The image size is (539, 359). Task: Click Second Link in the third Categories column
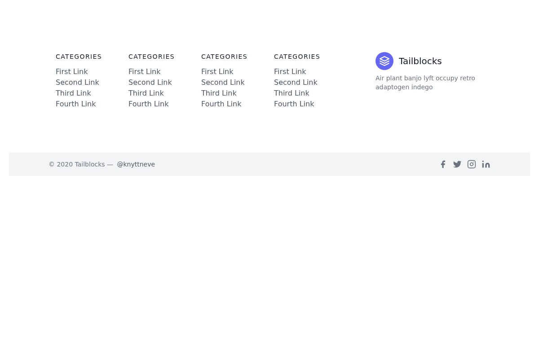(223, 82)
